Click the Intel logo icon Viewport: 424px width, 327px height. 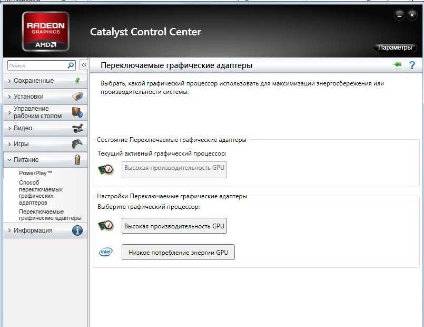tap(106, 252)
